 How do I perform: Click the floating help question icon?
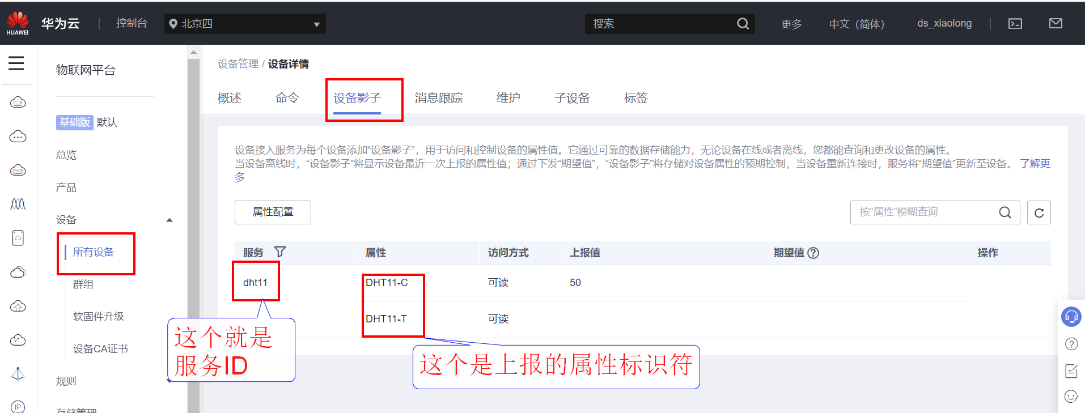[1071, 344]
